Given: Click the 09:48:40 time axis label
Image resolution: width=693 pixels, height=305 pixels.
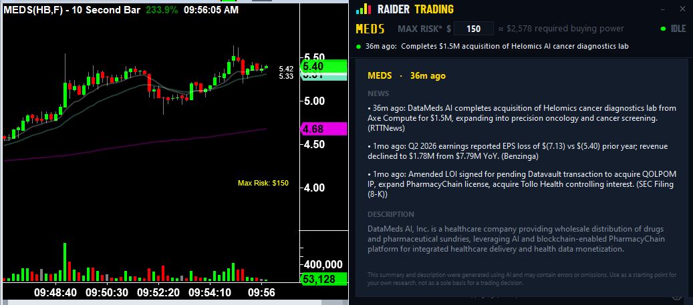Looking at the screenshot, I should pos(55,292).
